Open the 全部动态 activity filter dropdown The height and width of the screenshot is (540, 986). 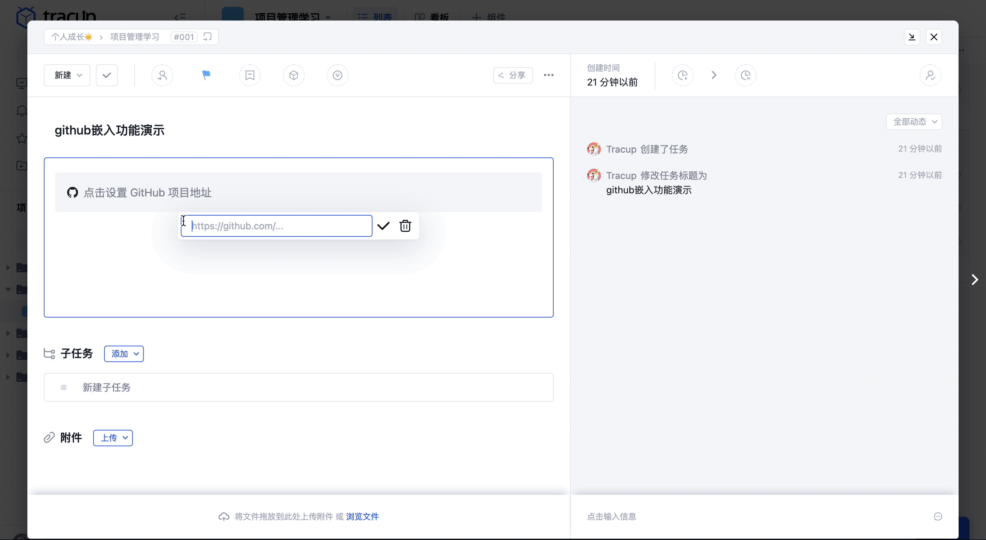pos(914,121)
